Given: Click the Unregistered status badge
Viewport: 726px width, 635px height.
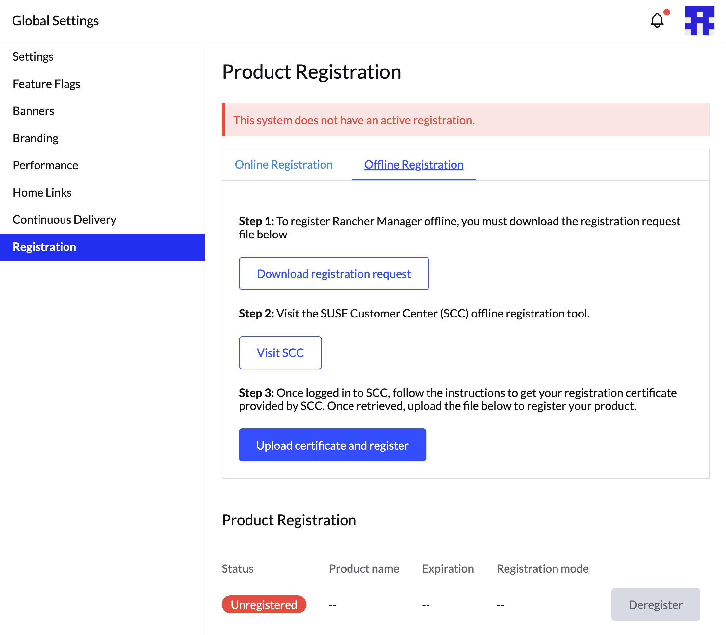Looking at the screenshot, I should coord(264,604).
